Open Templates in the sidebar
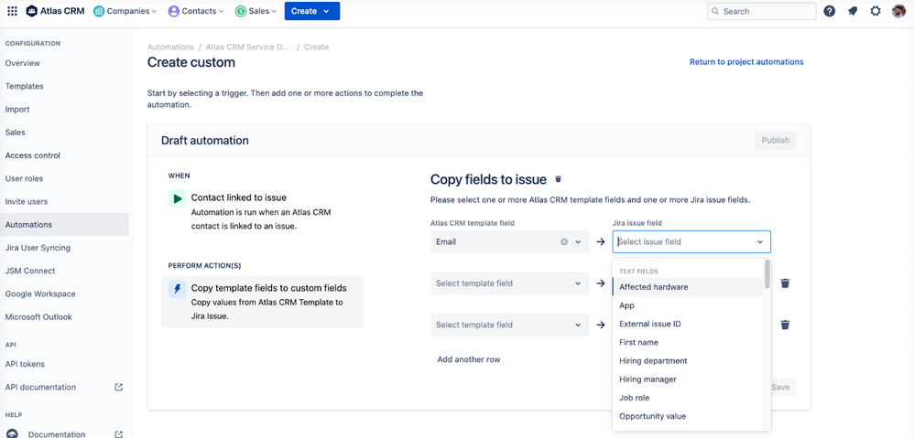Screen dimensions: 914x438 64,86
